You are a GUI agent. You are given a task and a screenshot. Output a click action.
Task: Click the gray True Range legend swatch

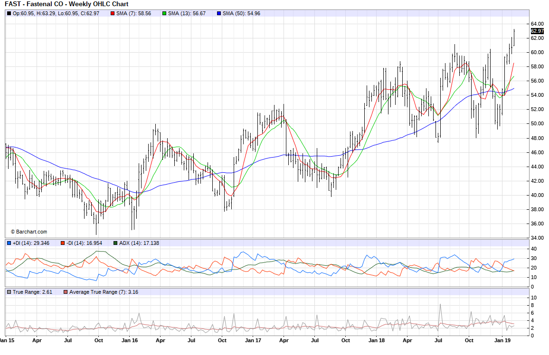point(9,292)
